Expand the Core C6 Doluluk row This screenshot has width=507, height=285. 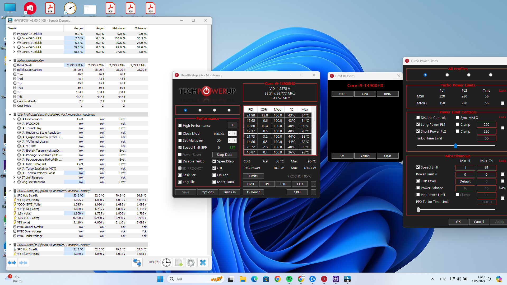[14, 47]
